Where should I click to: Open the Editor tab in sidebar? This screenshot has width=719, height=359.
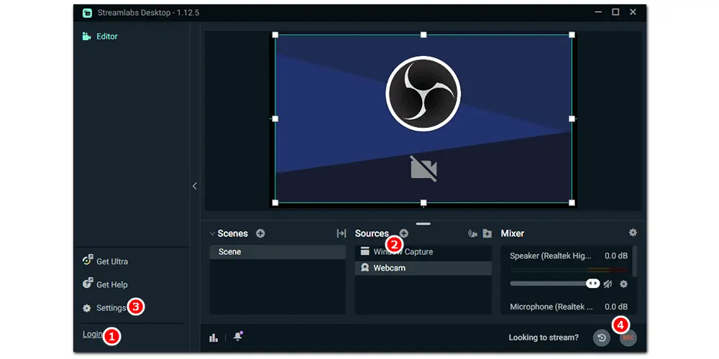(x=100, y=36)
